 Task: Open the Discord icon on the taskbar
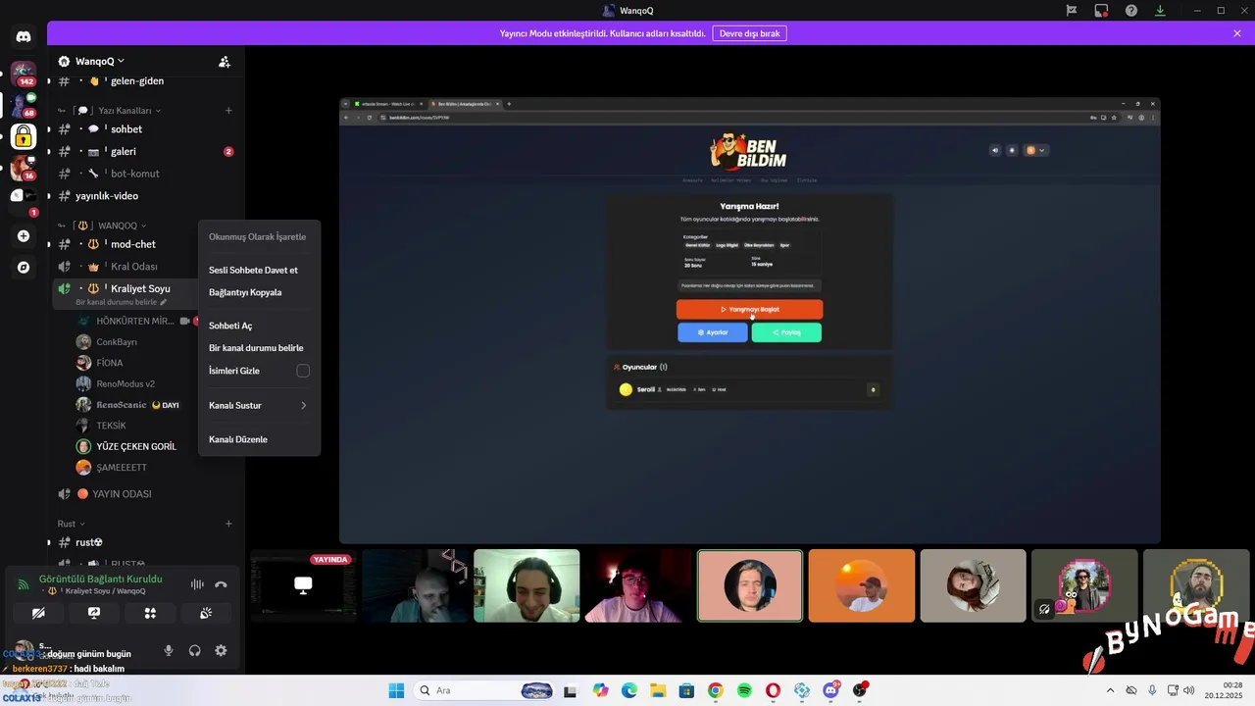[831, 690]
